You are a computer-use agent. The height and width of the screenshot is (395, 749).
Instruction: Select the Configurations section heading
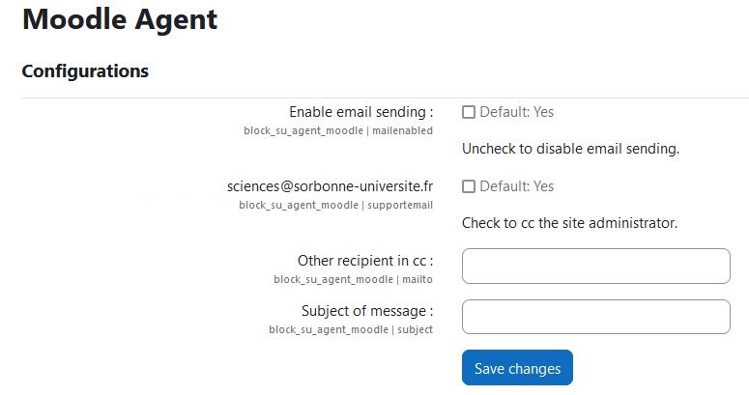click(85, 71)
